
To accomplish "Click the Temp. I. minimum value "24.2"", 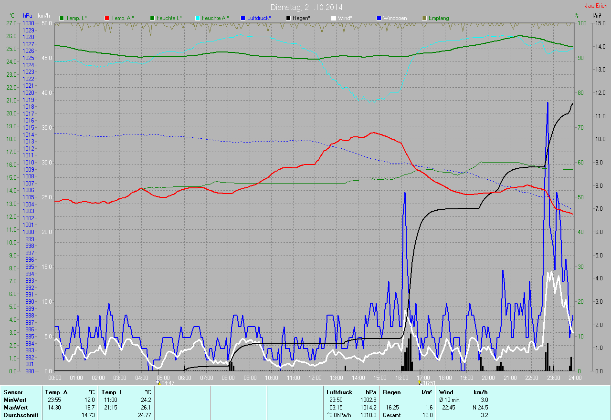I will tap(146, 400).
